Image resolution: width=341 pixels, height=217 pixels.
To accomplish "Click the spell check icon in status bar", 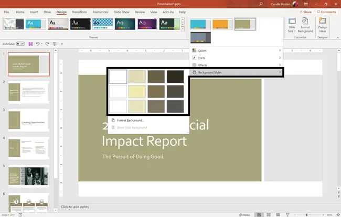I will [x=20, y=215].
